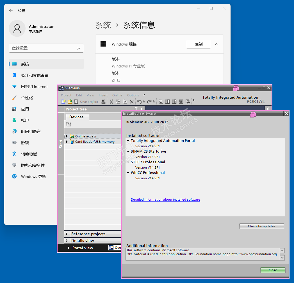Click the Save project floppy disk icon
This screenshot has width=294, height=283.
tap(76, 102)
